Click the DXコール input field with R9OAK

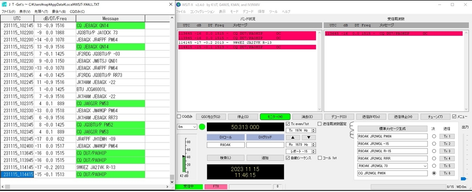click(225, 145)
